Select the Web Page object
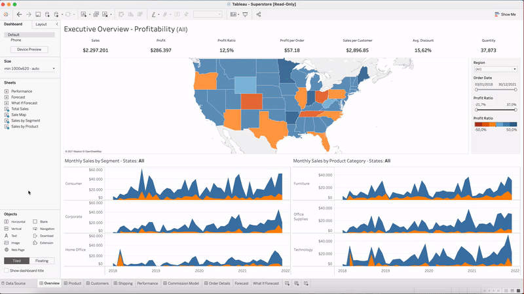This screenshot has height=294, width=524. [x=14, y=250]
